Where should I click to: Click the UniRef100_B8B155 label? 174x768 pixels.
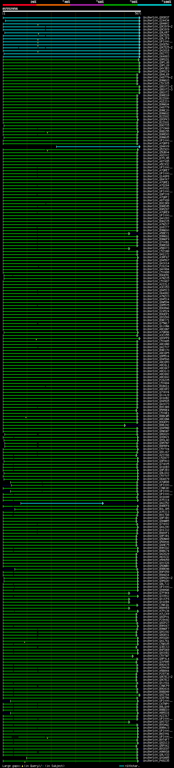(156, 132)
